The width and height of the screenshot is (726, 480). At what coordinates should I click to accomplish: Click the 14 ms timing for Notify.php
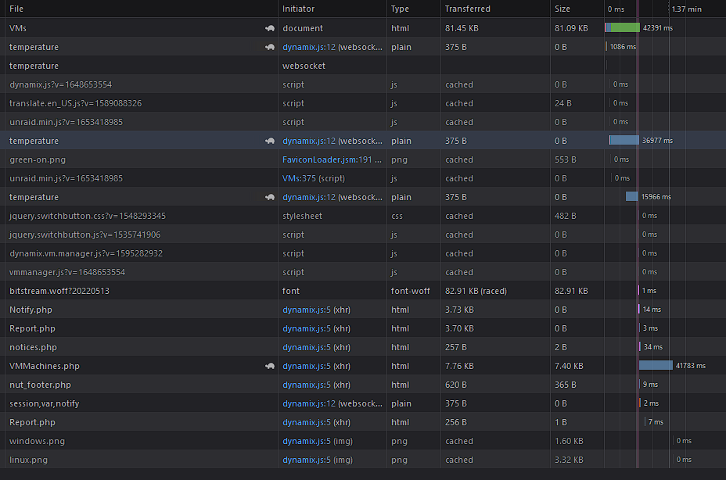pos(652,310)
